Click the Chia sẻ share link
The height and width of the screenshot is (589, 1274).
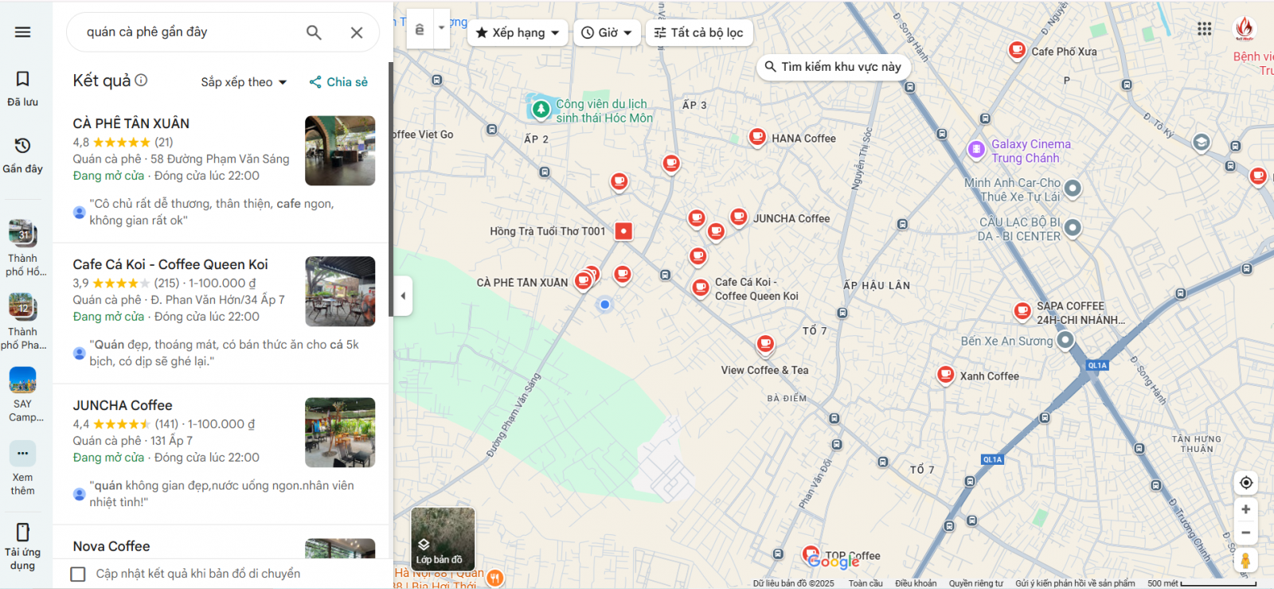pyautogui.click(x=338, y=82)
